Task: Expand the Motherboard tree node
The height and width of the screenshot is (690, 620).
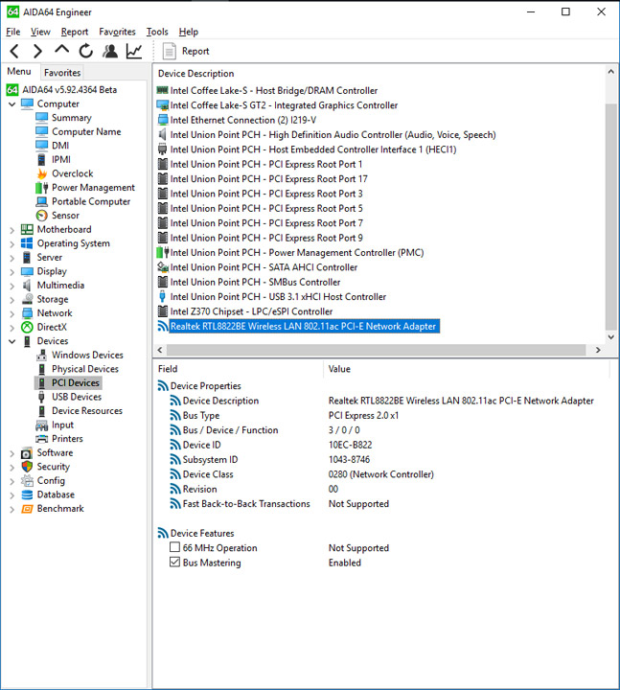Action: tap(11, 230)
